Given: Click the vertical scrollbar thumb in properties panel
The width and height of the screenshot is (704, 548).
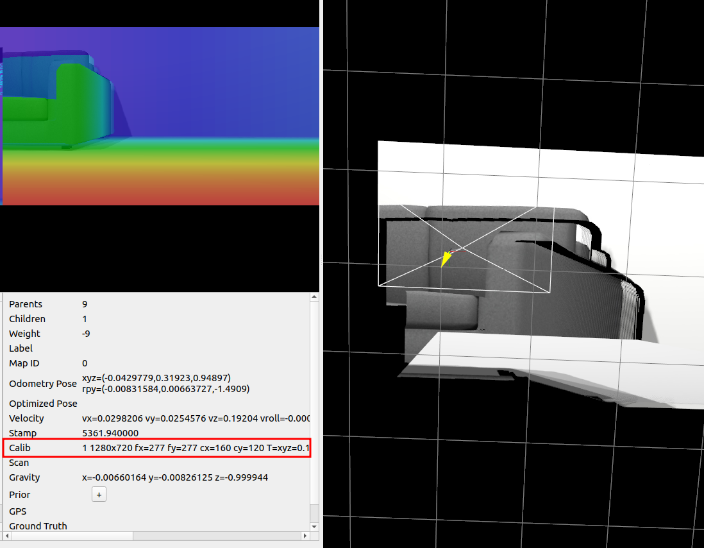Looking at the screenshot, I should coord(314,512).
